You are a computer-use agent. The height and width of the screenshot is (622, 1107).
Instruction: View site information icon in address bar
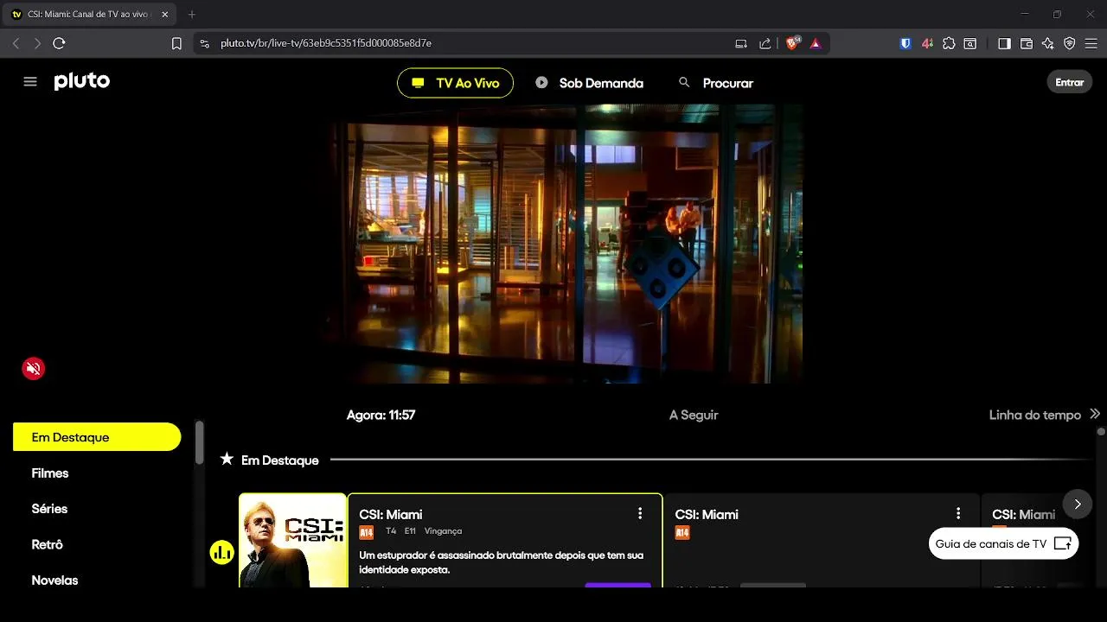point(204,43)
